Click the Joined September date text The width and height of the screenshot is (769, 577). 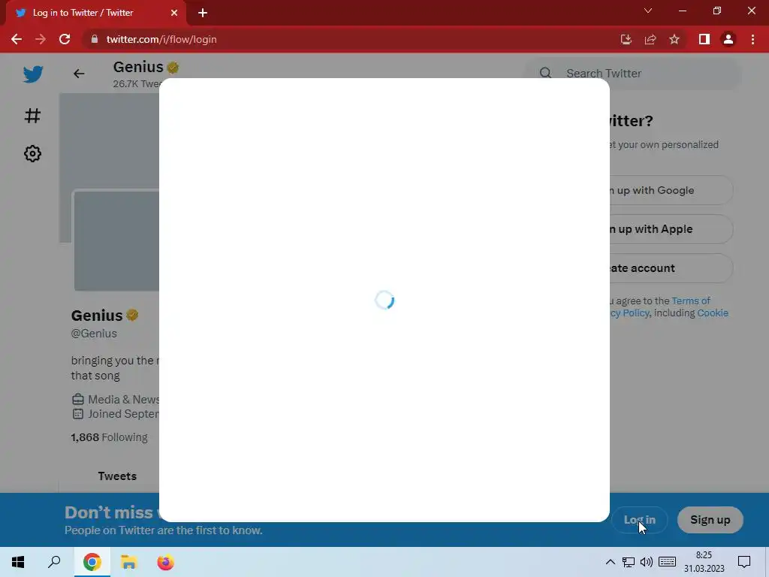[x=124, y=414]
